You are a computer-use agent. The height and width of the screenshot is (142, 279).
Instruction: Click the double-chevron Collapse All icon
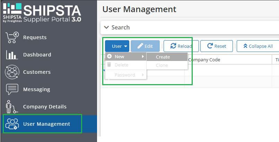coord(245,46)
